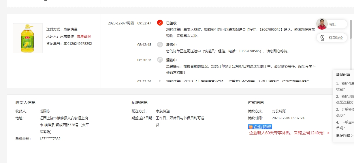Click the 期望送货日期 delivery date value

click(180, 122)
